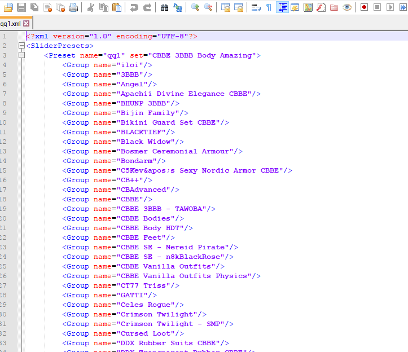Click "CBBE Vanilla Outfits Physics" line

[161, 276]
